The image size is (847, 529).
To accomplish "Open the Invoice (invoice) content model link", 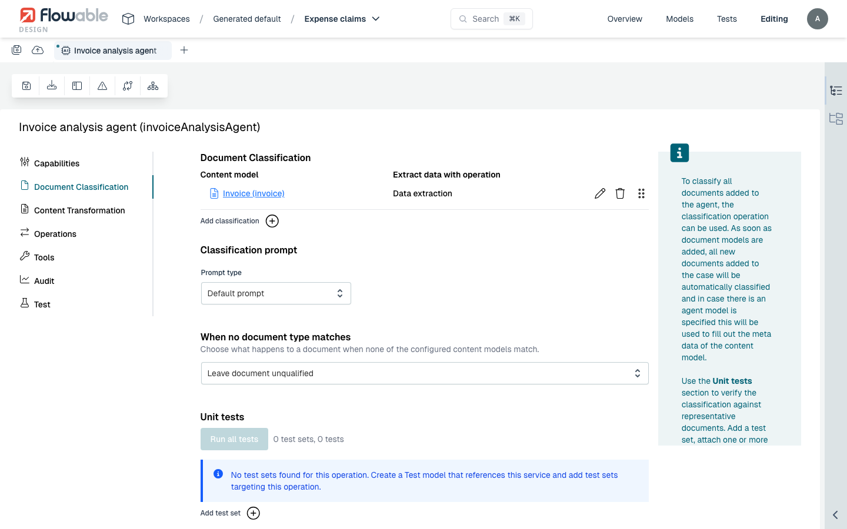I will point(254,193).
